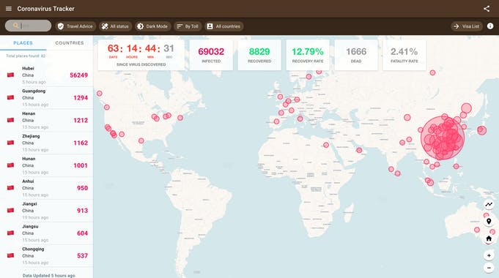
Task: Select the Henan row
Action: [46, 120]
